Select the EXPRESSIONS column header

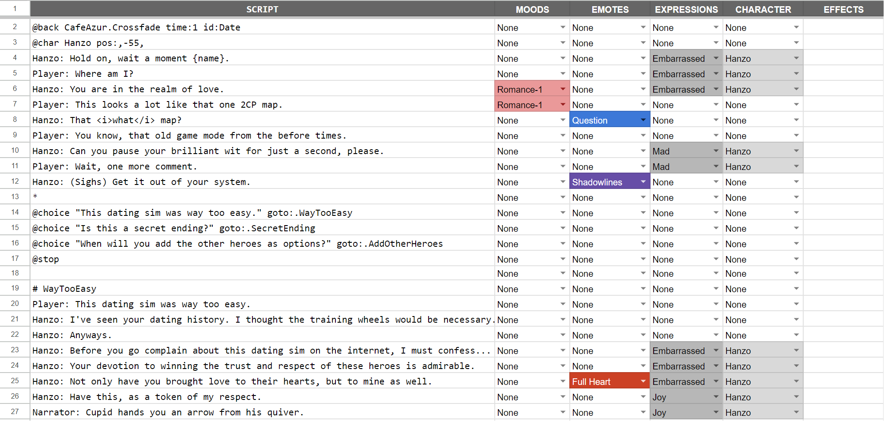686,9
